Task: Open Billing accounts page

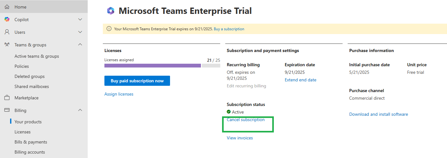Action: 30,152
